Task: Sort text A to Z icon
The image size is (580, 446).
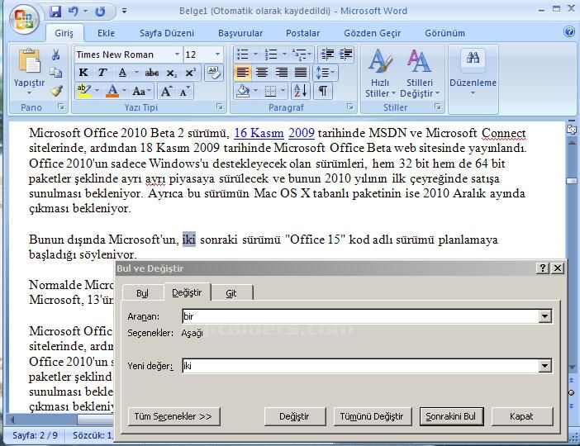Action: (x=301, y=90)
